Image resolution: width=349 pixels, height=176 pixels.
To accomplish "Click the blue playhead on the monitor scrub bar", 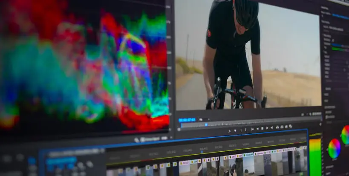I will coord(206,124).
